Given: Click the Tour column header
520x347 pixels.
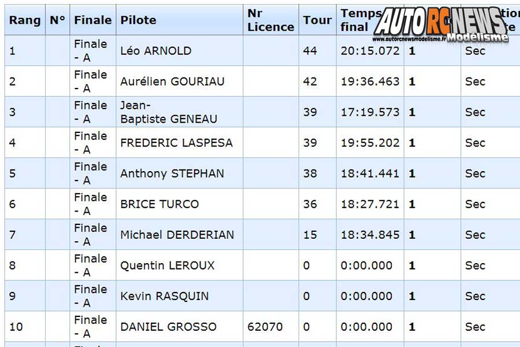Looking at the screenshot, I should coord(317,20).
